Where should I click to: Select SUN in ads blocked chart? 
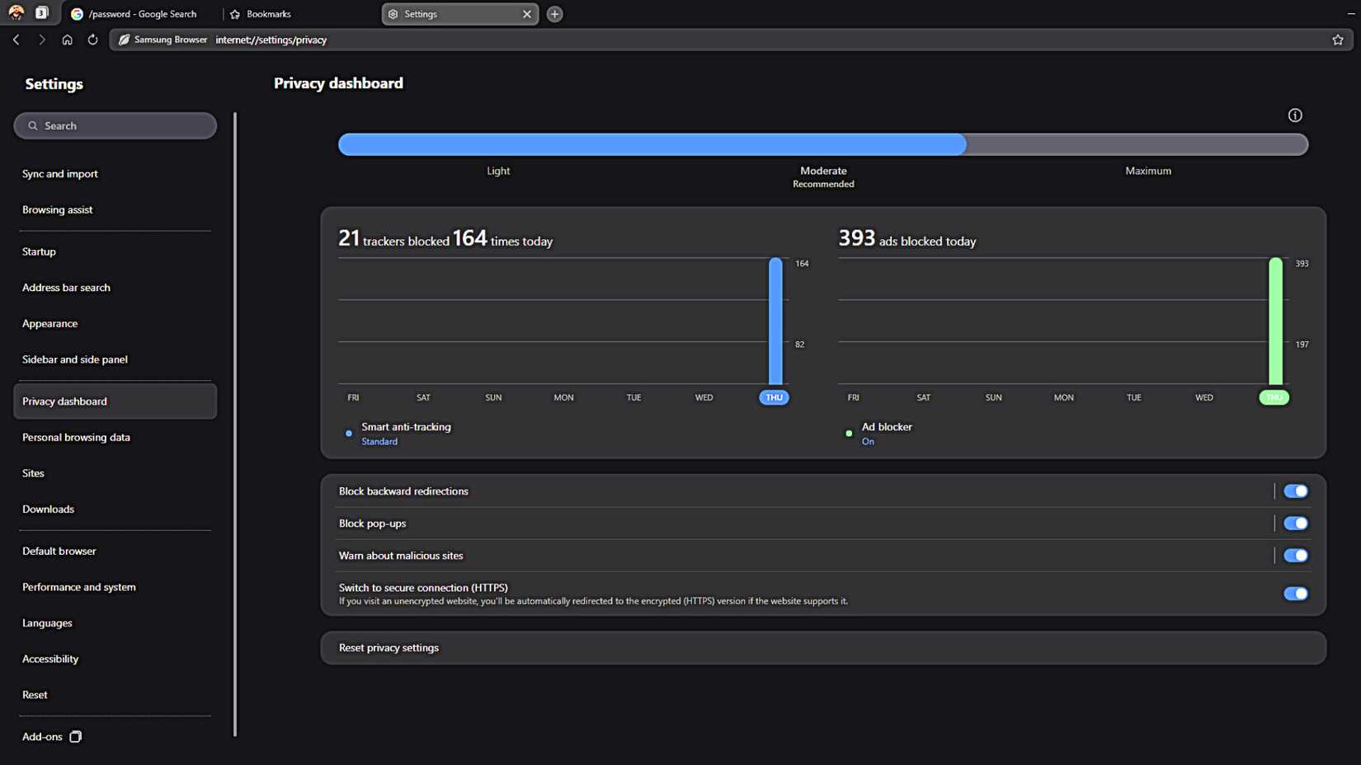pyautogui.click(x=993, y=397)
